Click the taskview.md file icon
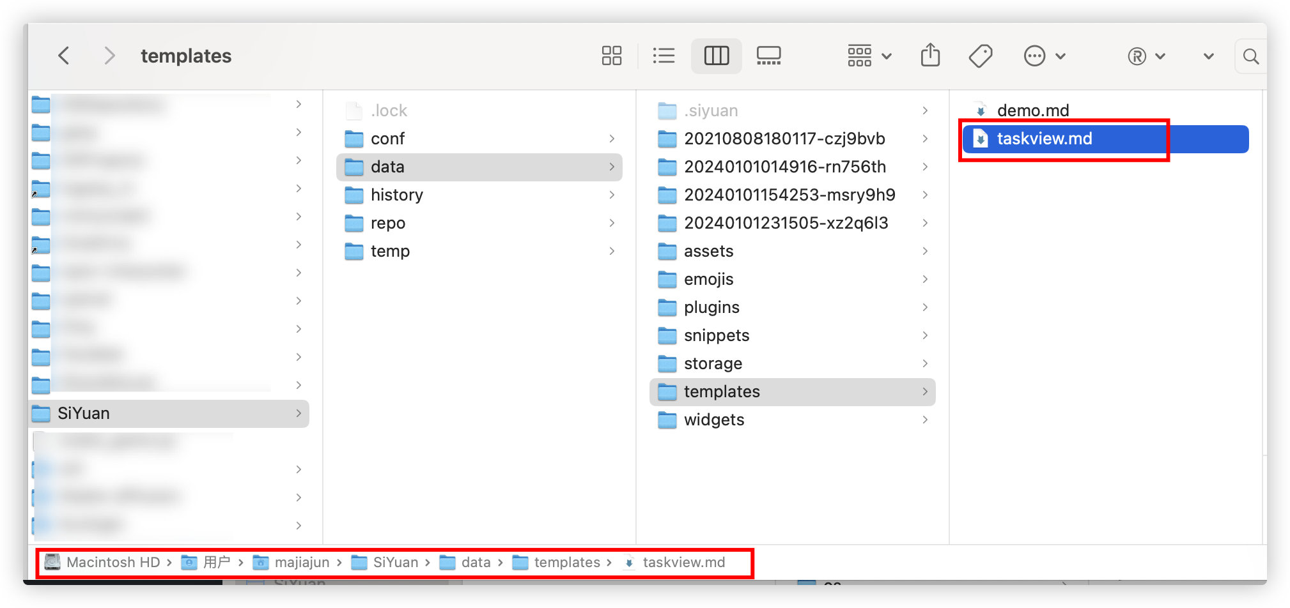The image size is (1290, 608). pos(980,139)
